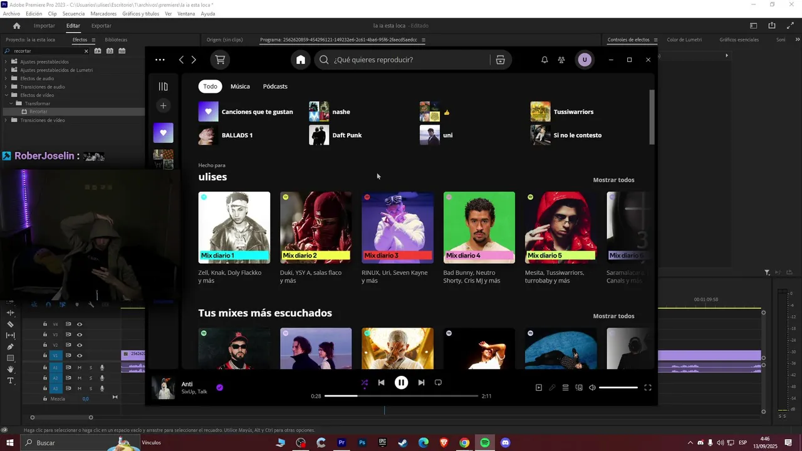
Task: Adjust Spotify volume slider
Action: [618, 388]
